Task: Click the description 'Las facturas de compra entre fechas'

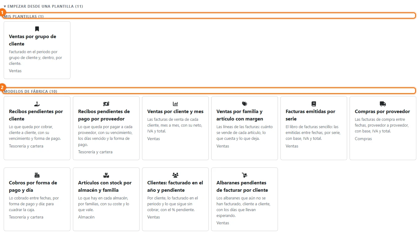Action: point(382,125)
